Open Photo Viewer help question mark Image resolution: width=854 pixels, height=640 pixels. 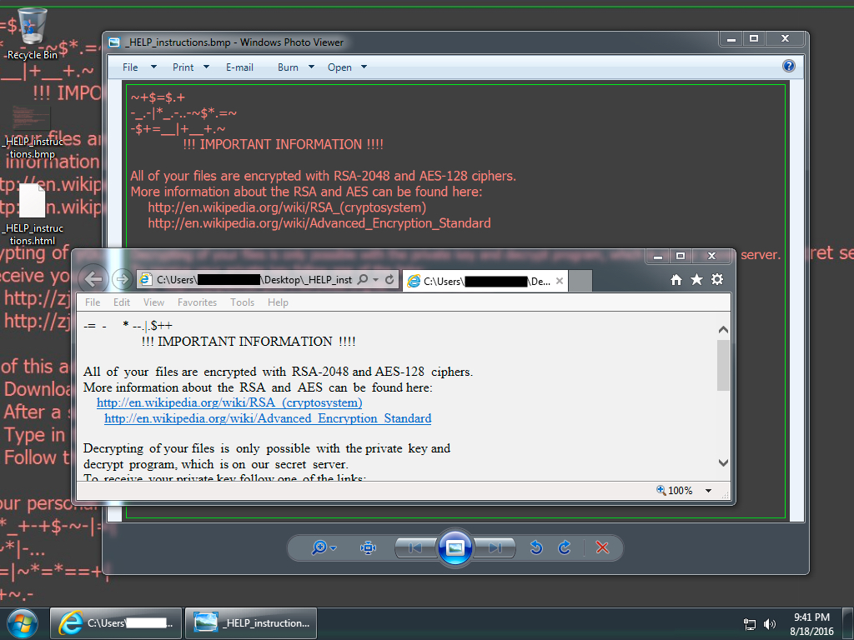tap(788, 66)
